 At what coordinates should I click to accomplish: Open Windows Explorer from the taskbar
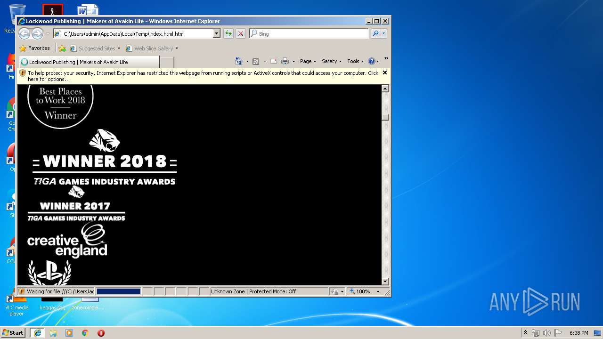pos(53,333)
